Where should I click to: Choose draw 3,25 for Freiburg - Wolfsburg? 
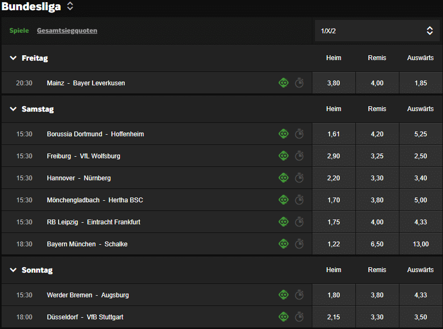click(377, 156)
